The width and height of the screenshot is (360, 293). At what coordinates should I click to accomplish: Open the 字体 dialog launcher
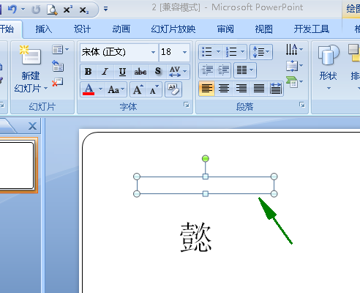[187, 105]
